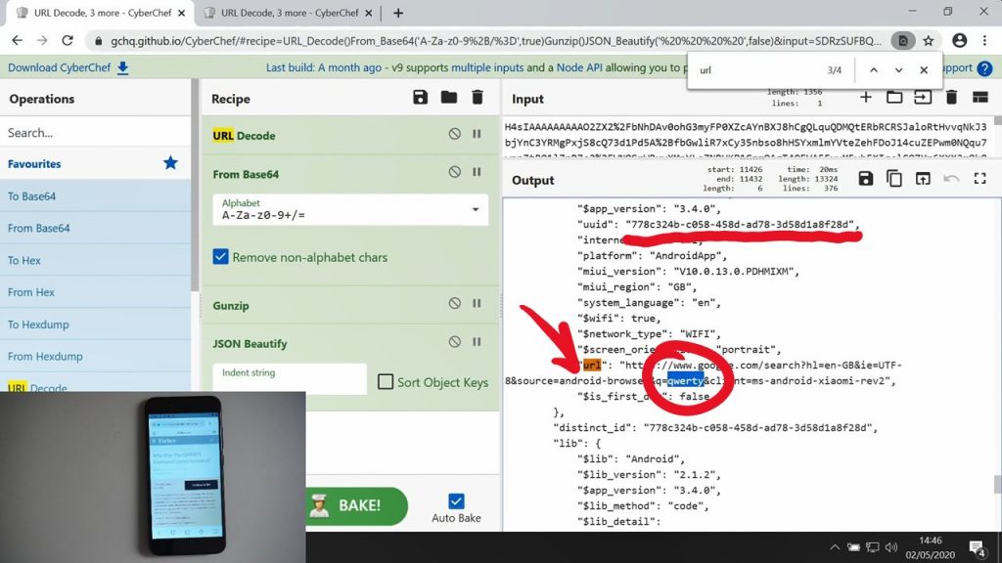Select the From Hexdump operation
This screenshot has width=1002, height=563.
tap(96, 356)
